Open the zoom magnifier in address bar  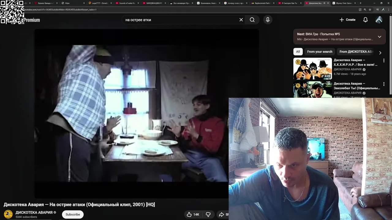pos(365,9)
